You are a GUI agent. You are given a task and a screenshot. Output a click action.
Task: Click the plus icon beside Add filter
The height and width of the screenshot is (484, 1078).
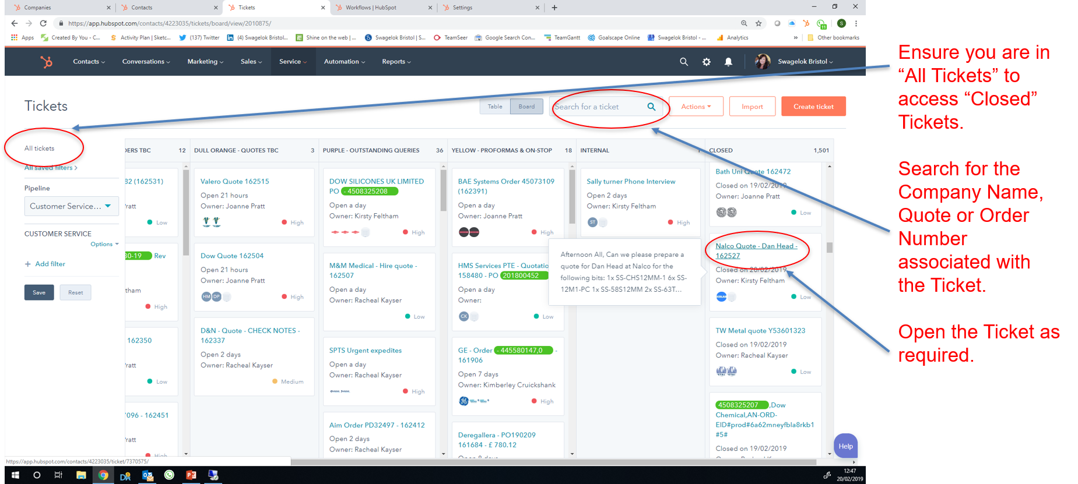click(27, 264)
